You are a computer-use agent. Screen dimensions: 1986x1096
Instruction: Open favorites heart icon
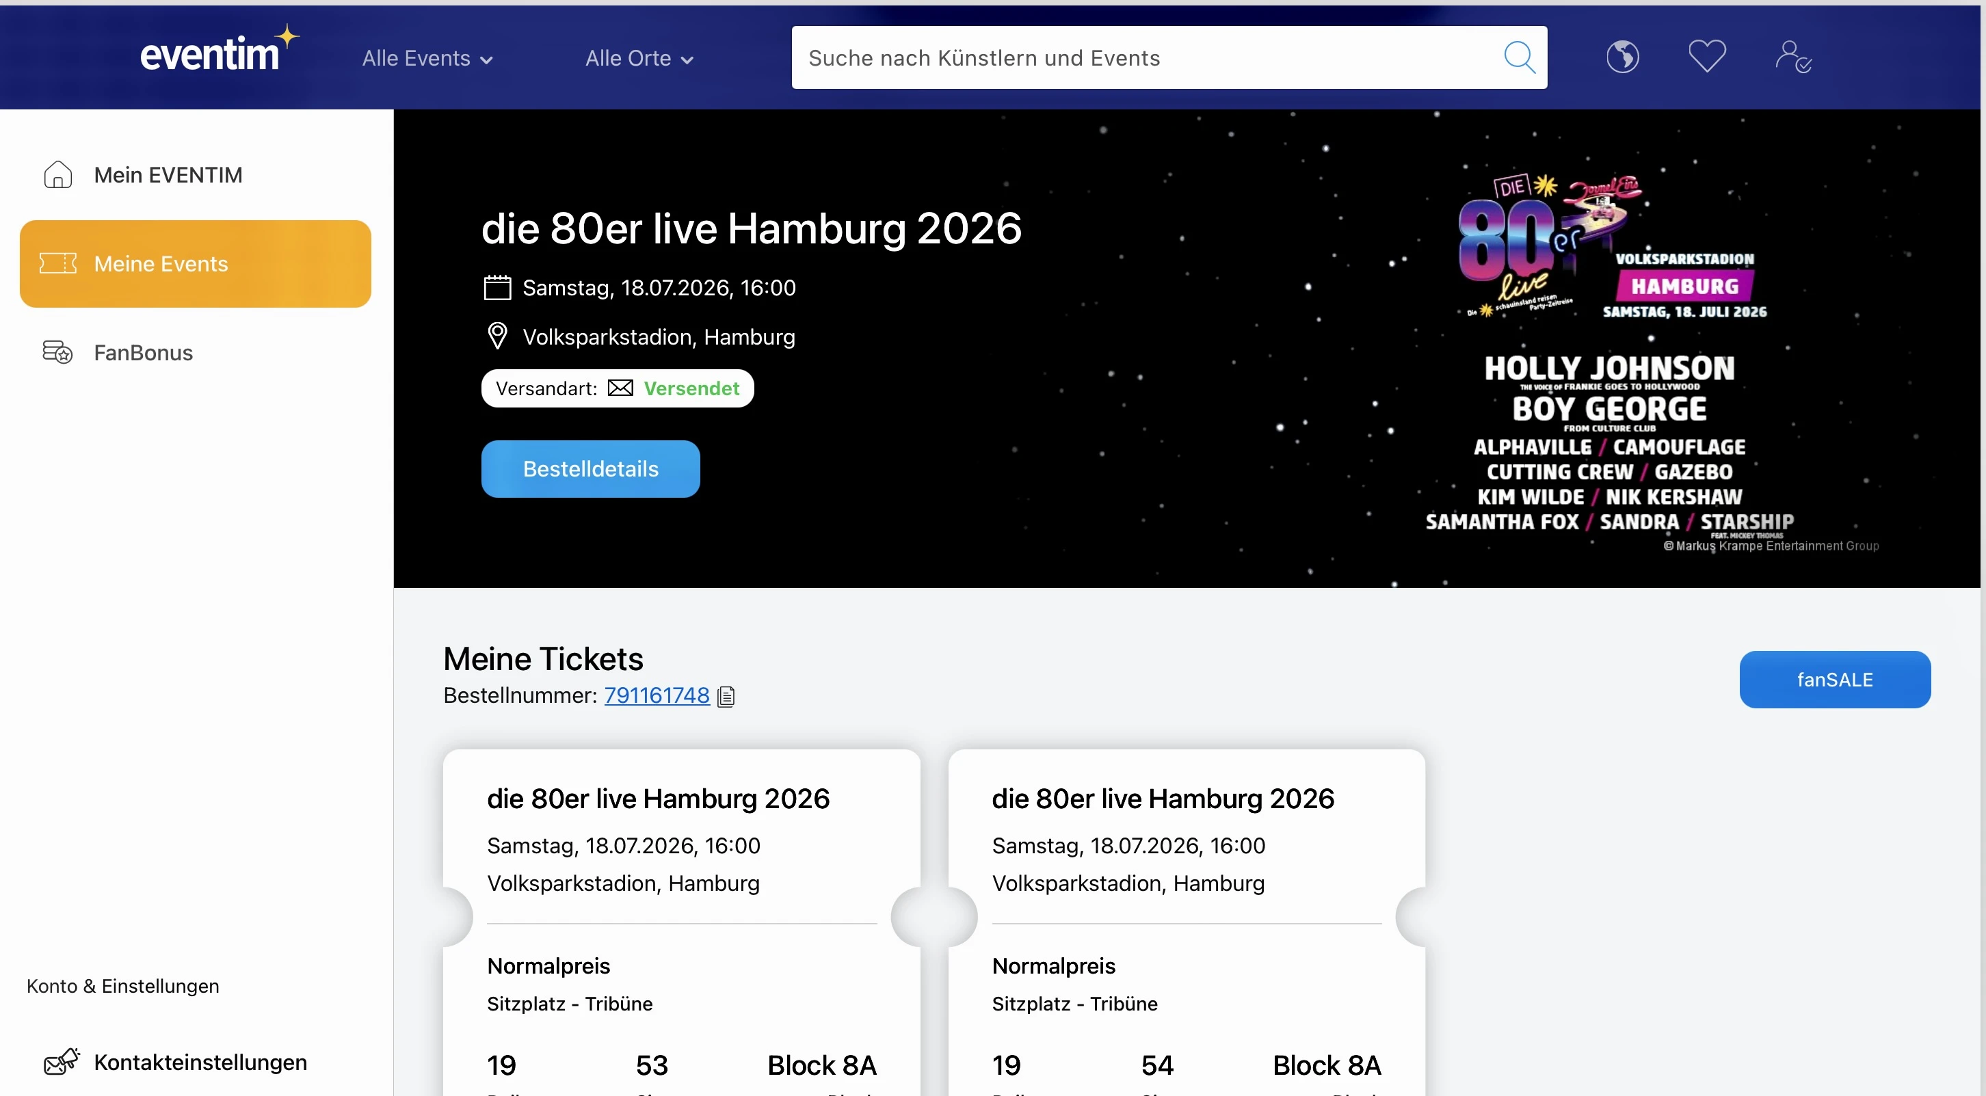[1707, 57]
